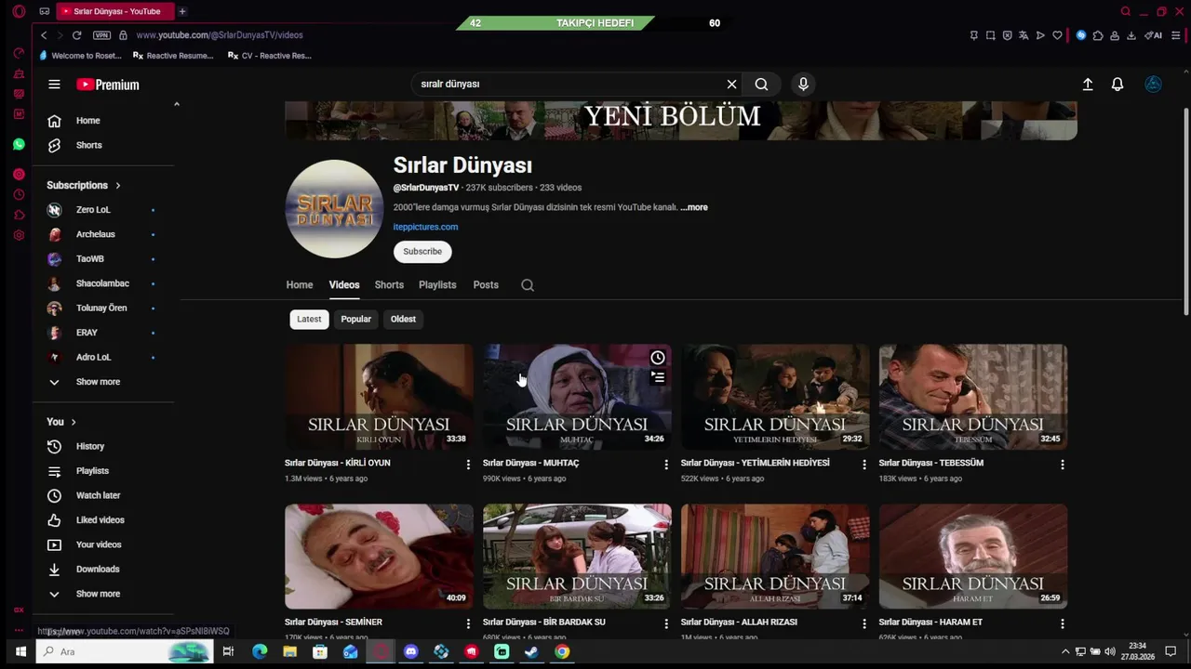Viewport: 1191px width, 669px height.
Task: Open the Opera AI button
Action: [x=1154, y=35]
